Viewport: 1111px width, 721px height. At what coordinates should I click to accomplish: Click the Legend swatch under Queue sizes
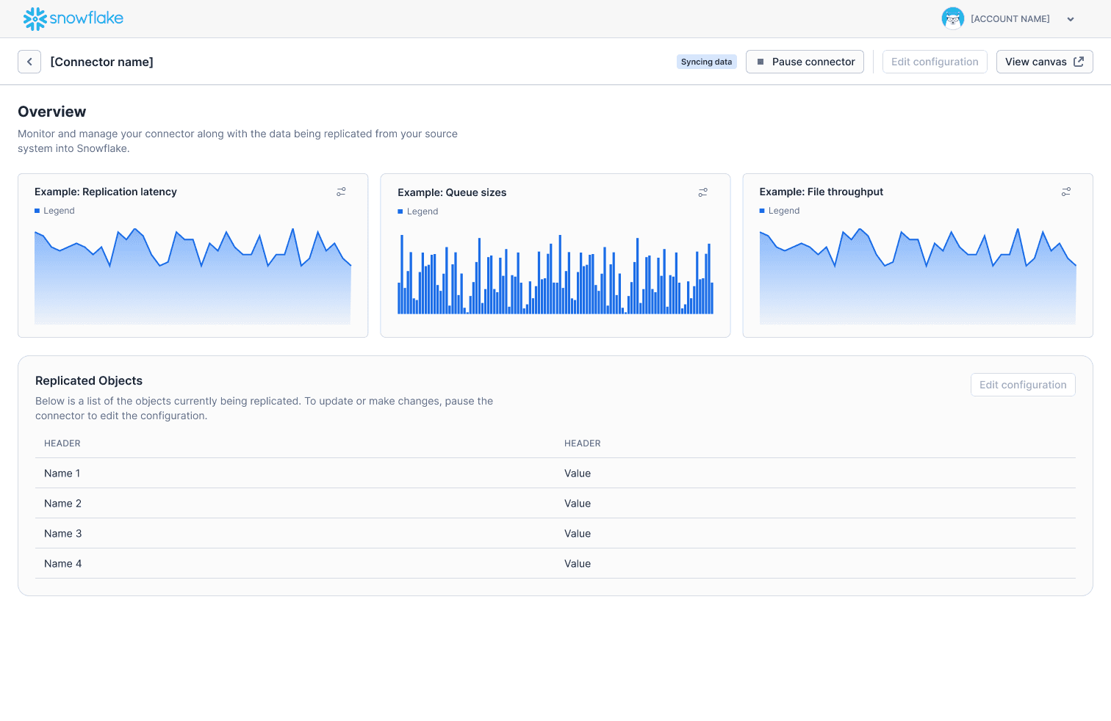pos(400,211)
